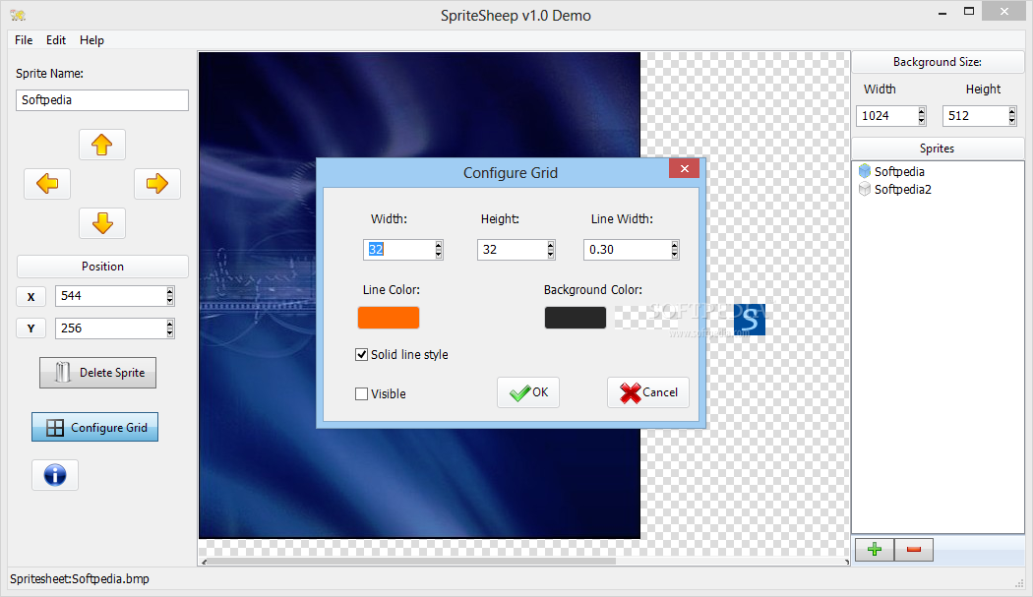The height and width of the screenshot is (597, 1033).
Task: Move sprite down with the down arrow
Action: pyautogui.click(x=102, y=222)
